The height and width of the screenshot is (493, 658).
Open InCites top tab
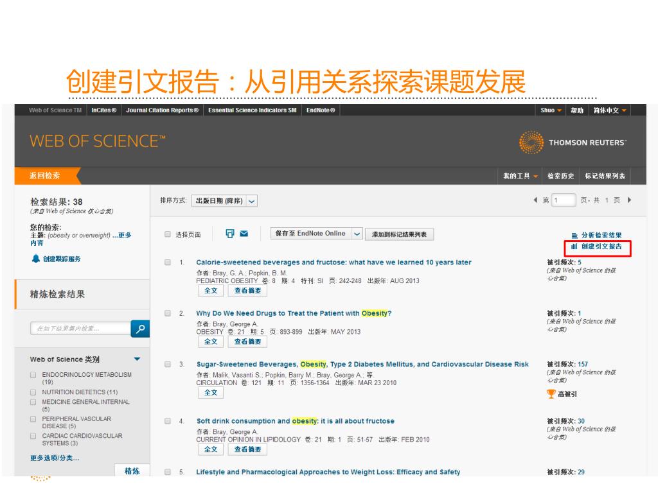tap(104, 110)
